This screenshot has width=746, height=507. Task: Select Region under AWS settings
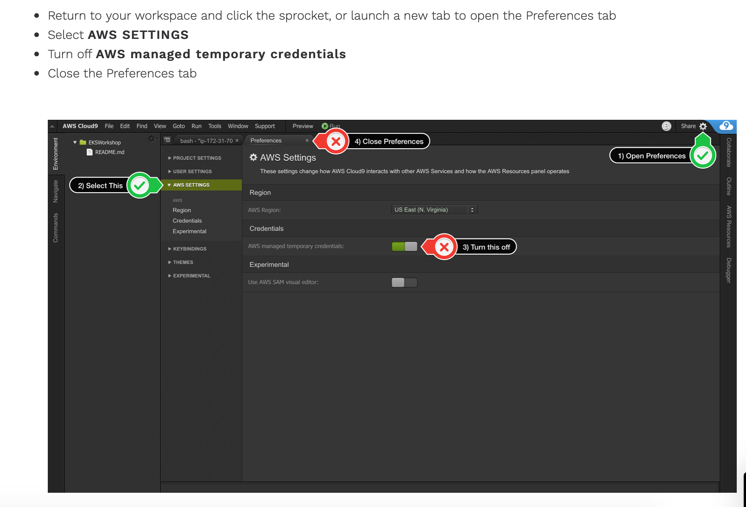point(182,210)
